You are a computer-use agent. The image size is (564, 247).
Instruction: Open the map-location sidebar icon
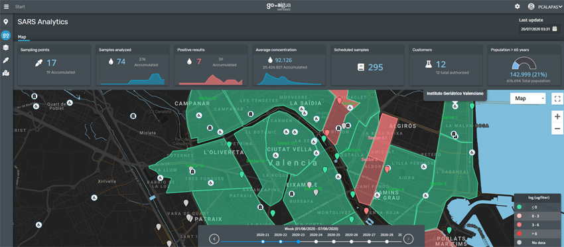pyautogui.click(x=6, y=73)
